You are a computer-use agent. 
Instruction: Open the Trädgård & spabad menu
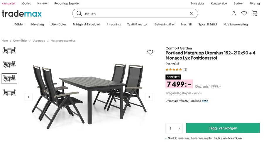87,25
